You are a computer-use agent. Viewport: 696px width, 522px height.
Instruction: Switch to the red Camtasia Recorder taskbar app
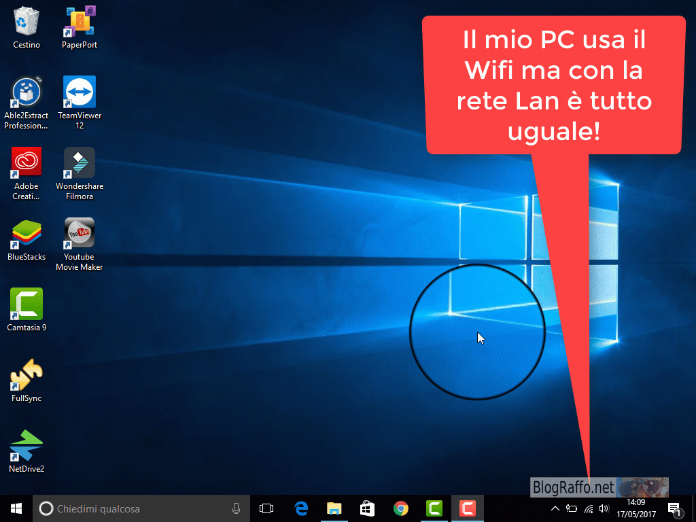click(468, 508)
